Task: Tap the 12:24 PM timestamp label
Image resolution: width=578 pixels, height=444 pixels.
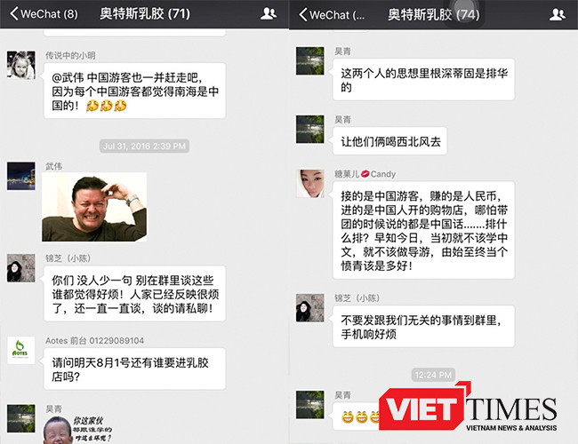Action: pos(433,376)
